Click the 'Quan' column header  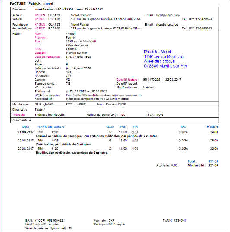[x=110, y=127]
